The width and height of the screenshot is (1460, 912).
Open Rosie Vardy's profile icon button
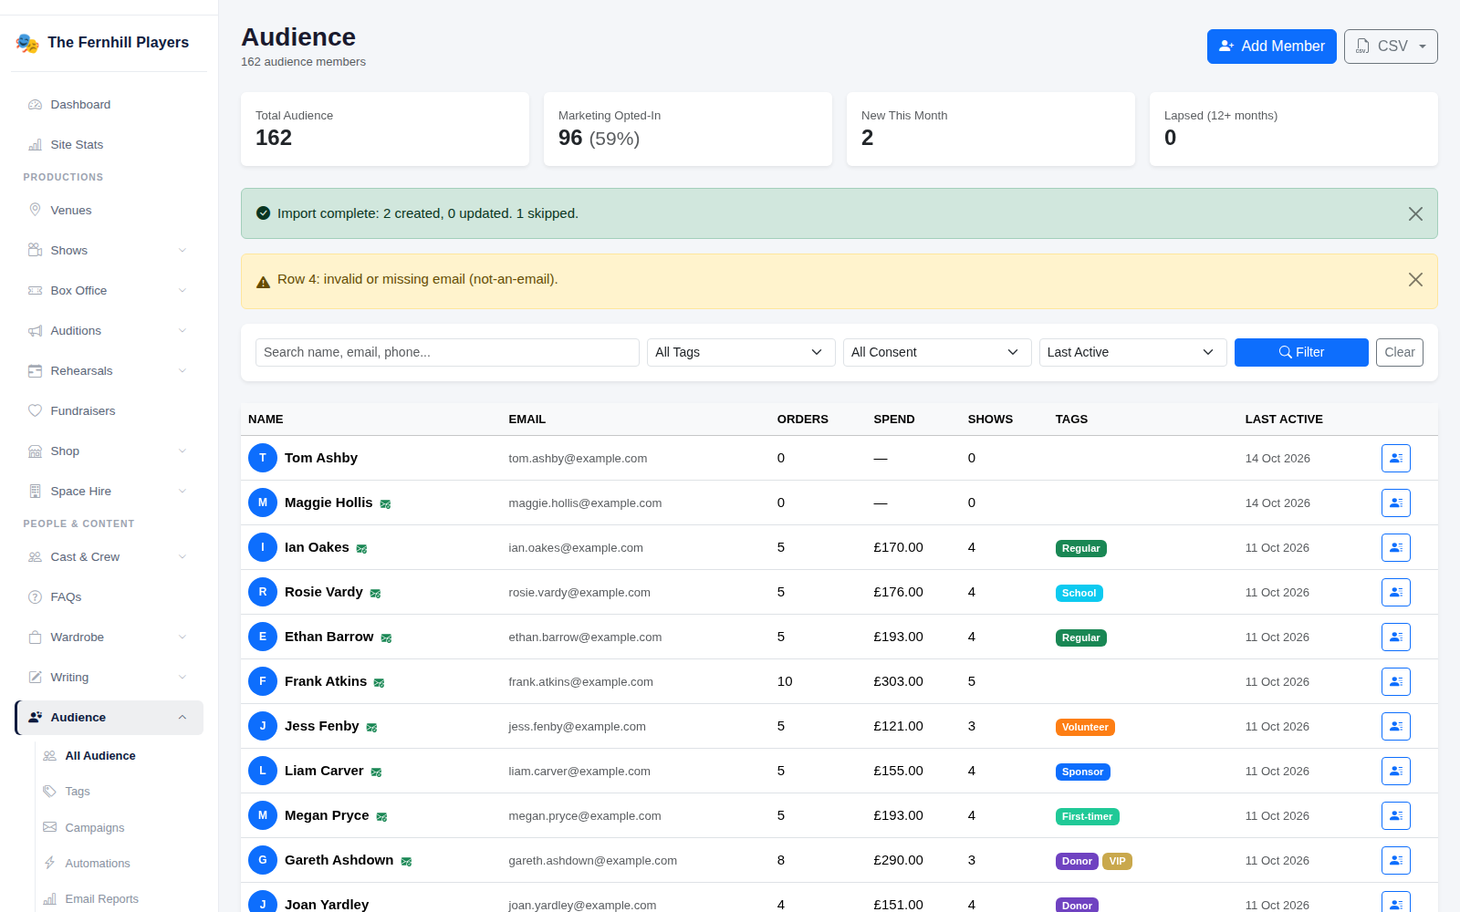coord(1395,592)
